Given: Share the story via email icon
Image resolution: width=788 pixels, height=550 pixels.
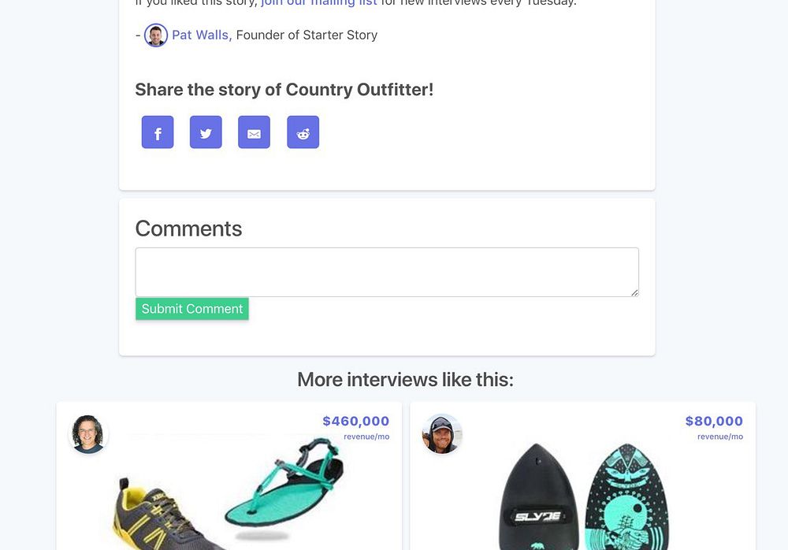Looking at the screenshot, I should pyautogui.click(x=254, y=132).
